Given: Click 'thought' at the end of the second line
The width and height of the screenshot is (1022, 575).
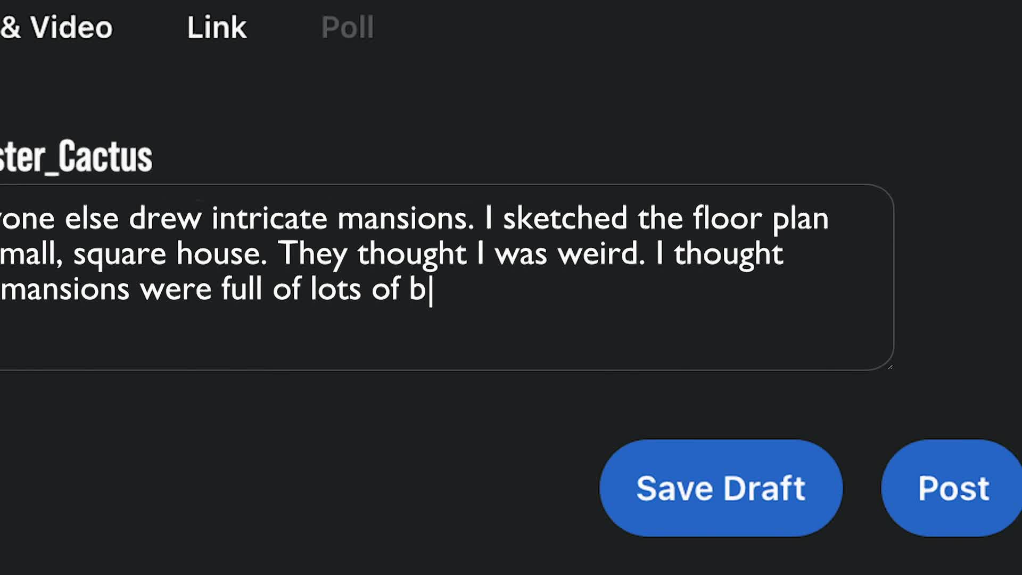Looking at the screenshot, I should click(x=728, y=253).
